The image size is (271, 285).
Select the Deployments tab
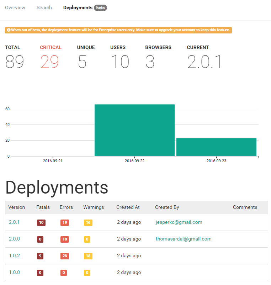click(78, 7)
